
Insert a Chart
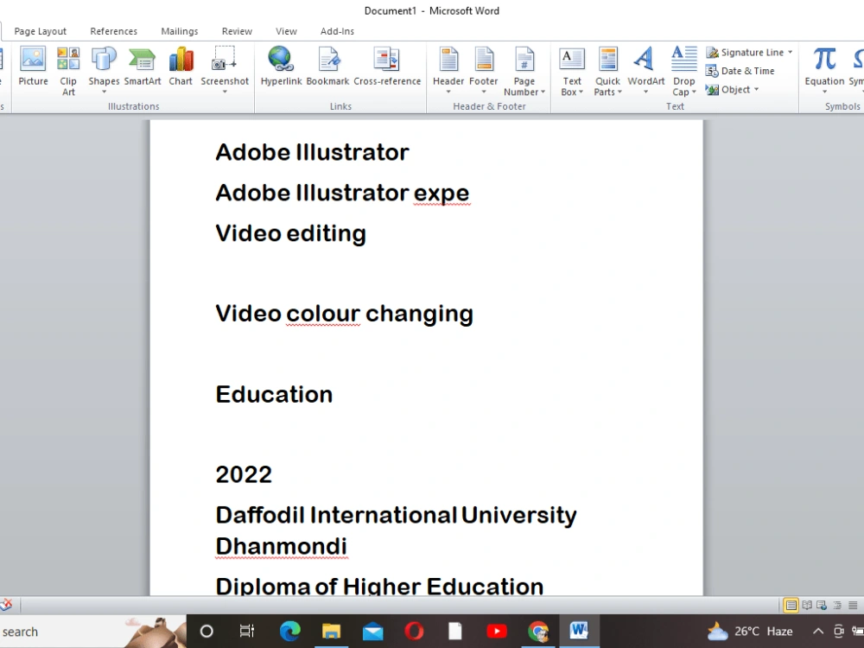click(x=181, y=67)
